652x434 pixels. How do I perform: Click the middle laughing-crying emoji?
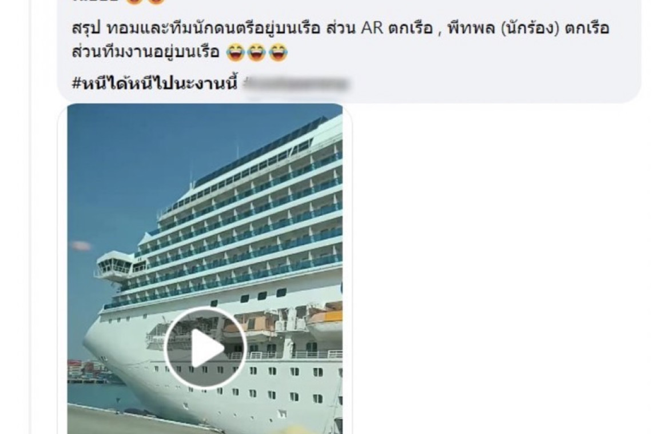256,53
